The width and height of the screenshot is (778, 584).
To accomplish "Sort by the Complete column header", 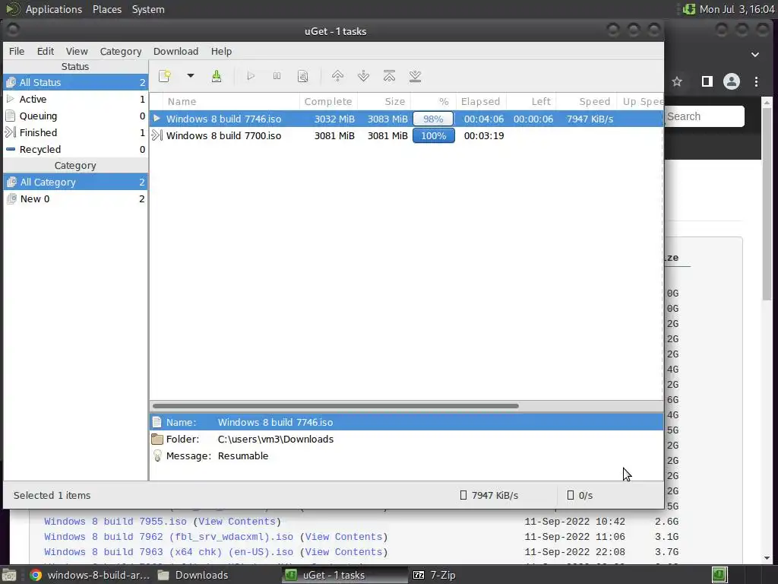I will point(328,101).
